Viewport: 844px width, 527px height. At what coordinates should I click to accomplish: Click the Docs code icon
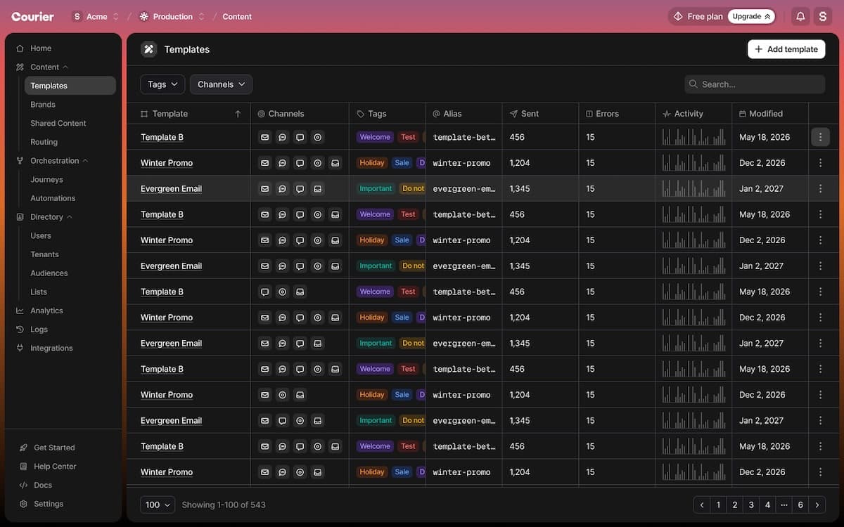(24, 486)
